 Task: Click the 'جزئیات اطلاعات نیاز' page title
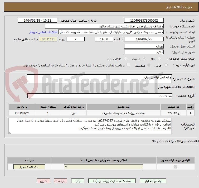(179, 7)
